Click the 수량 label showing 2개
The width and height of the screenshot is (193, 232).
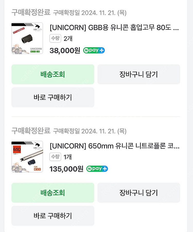coord(55,39)
